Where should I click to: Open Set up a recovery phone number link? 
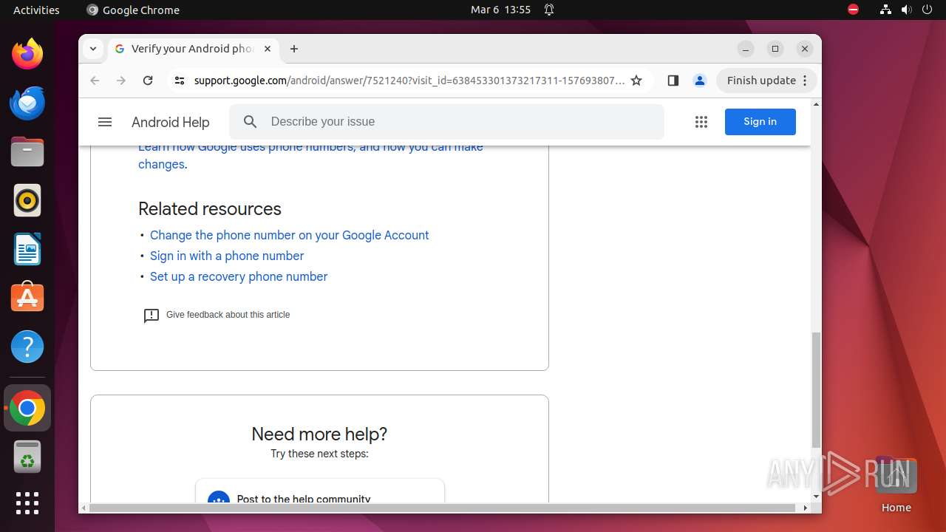coord(239,276)
